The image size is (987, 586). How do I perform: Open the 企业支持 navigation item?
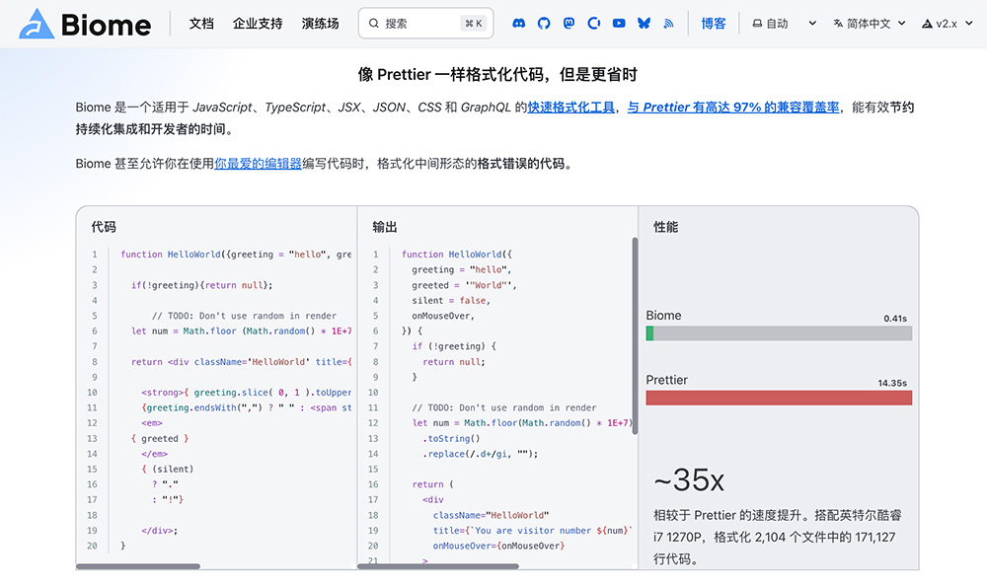[x=258, y=24]
